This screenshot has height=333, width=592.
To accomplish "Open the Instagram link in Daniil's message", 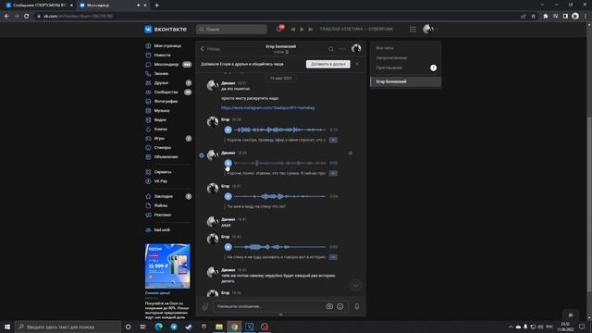I will (x=267, y=108).
